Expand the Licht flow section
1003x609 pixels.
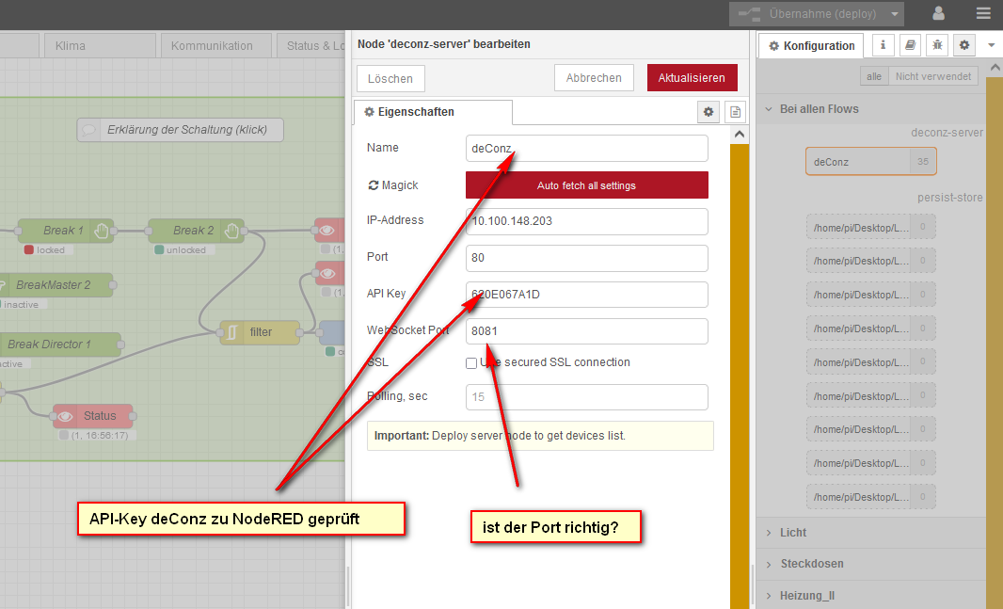tap(792, 533)
